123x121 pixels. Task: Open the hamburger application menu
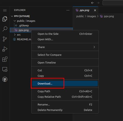5,10
